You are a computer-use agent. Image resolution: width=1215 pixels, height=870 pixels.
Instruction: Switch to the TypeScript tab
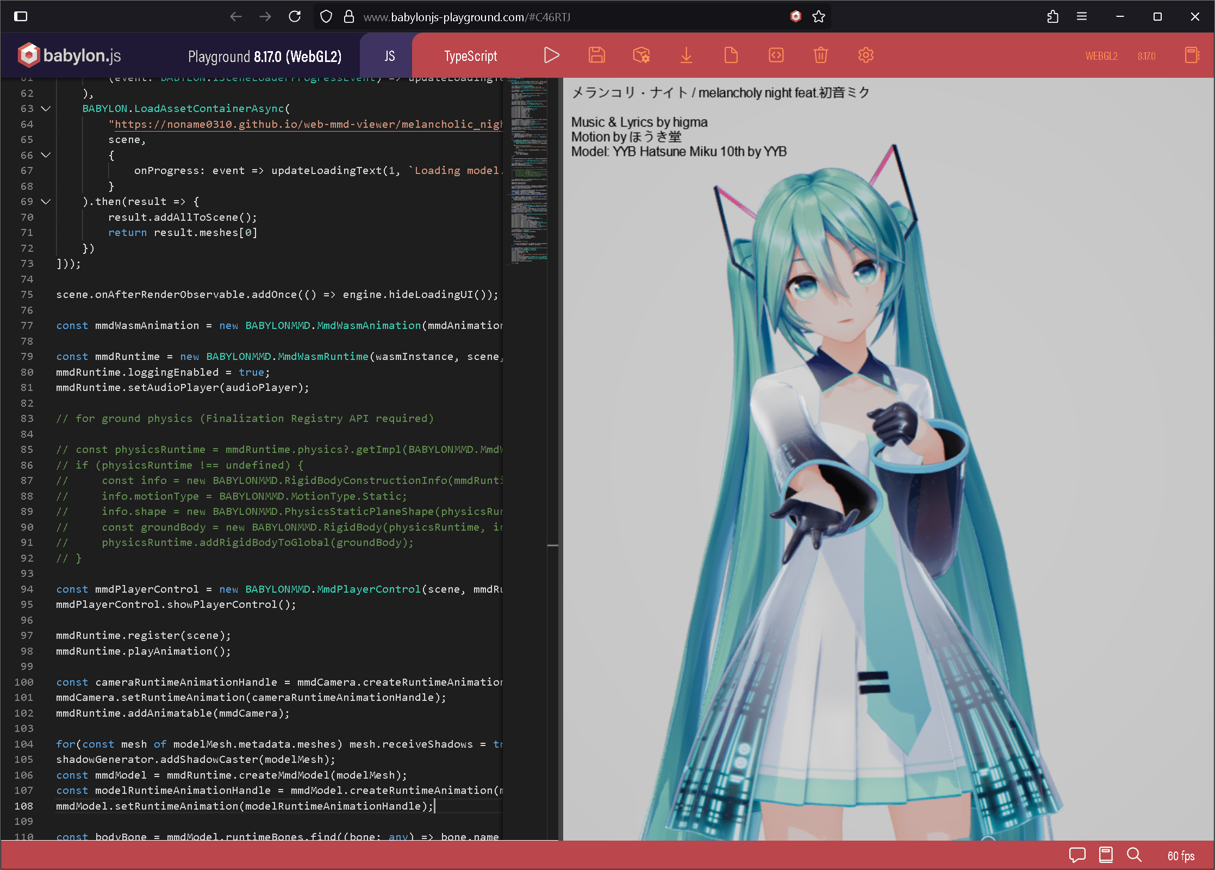470,55
